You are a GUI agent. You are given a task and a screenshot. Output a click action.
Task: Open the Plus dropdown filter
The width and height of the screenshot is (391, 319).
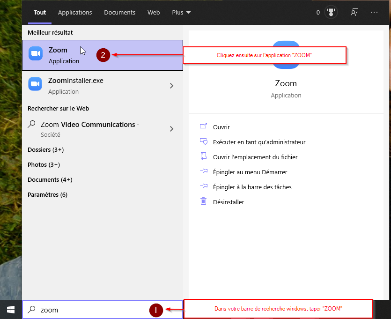tap(181, 13)
